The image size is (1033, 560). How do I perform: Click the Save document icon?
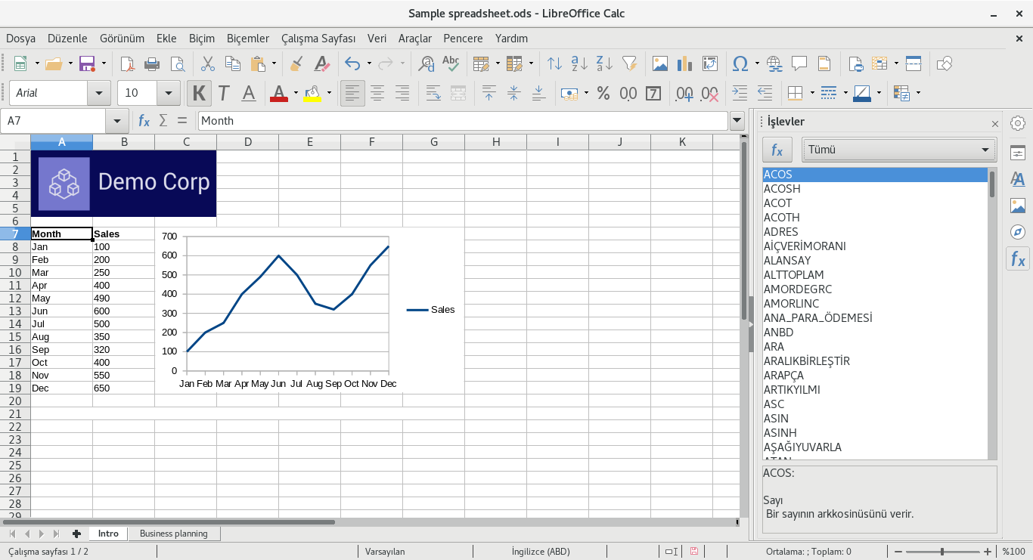86,63
